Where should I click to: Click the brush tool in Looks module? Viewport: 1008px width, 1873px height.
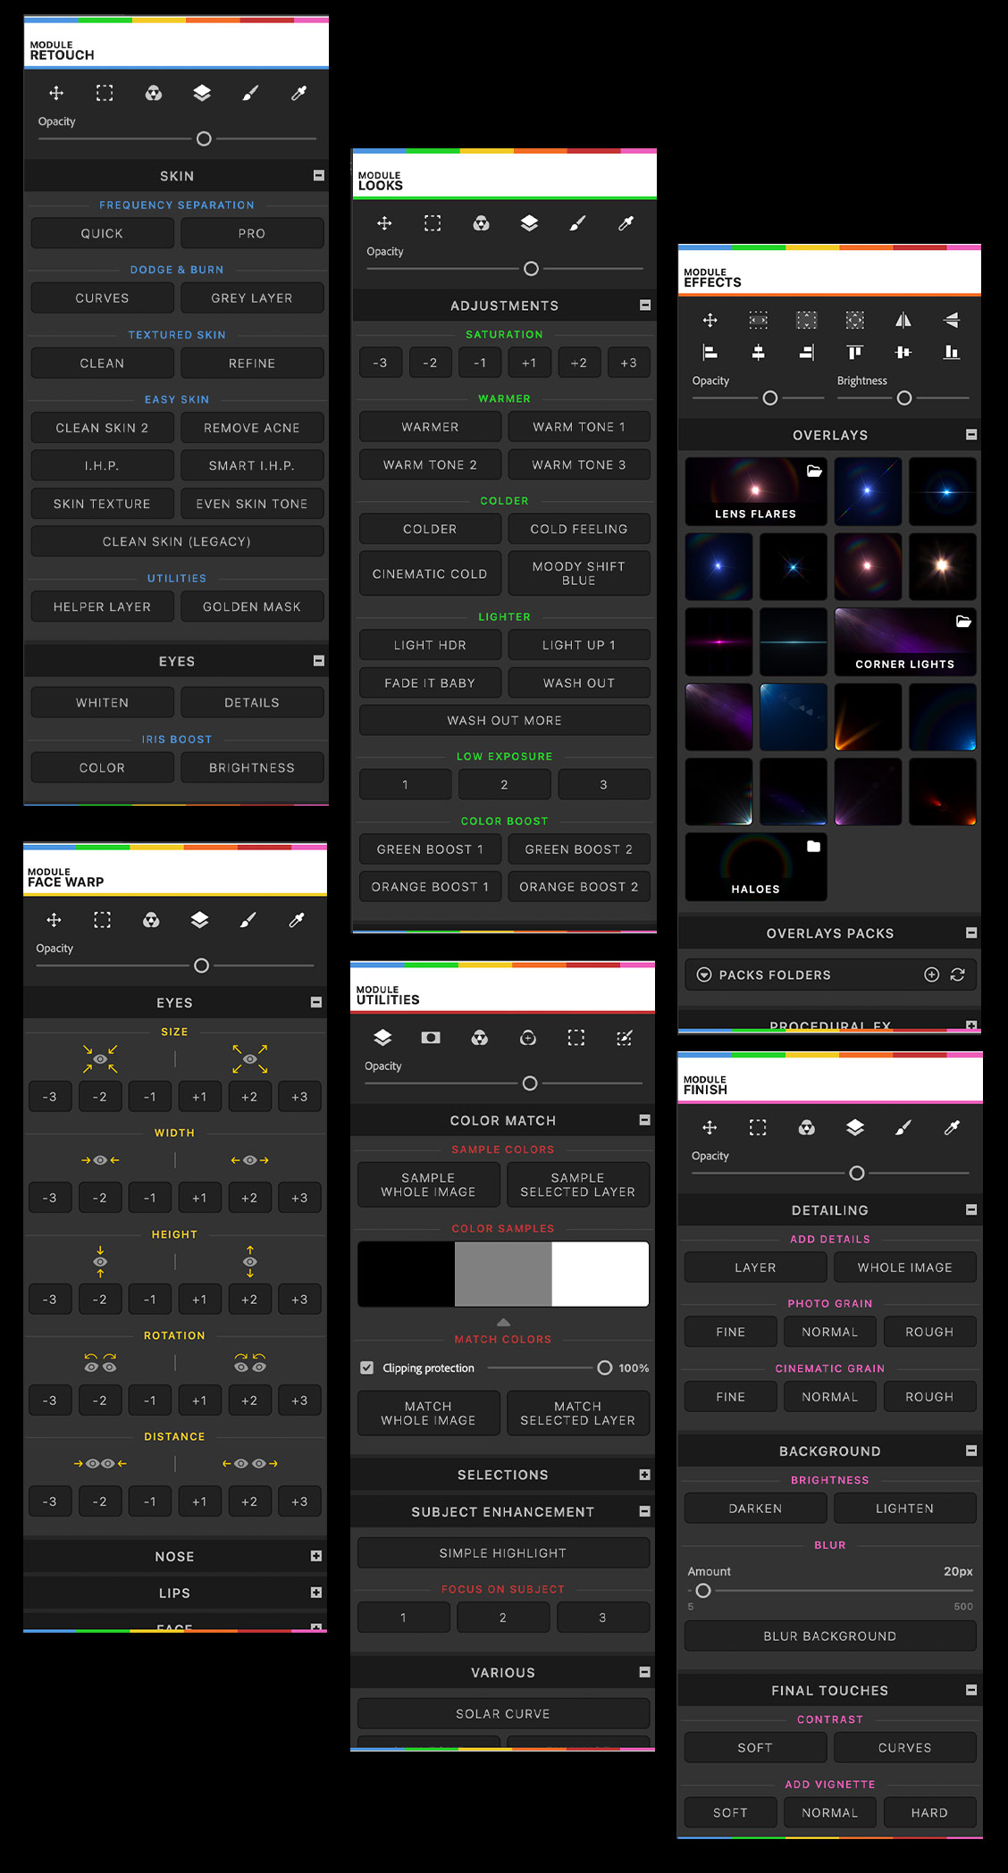tap(578, 223)
